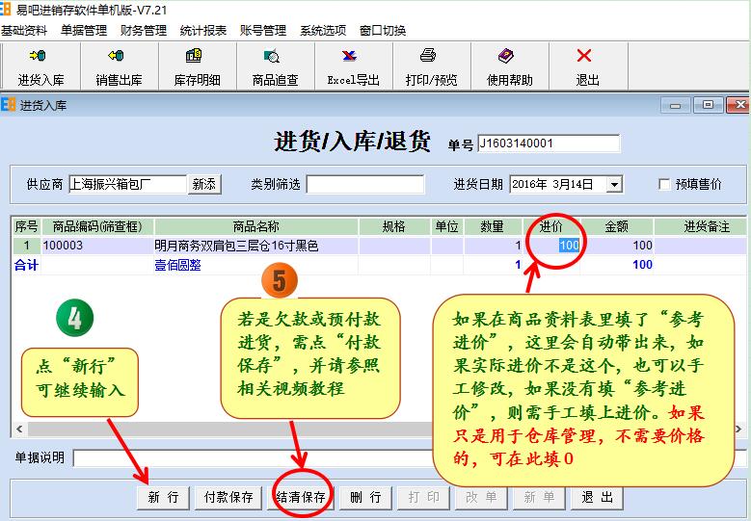Viewport: 751px width, 521px height.
Task: Click the 付款保存 button
Action: 228,497
